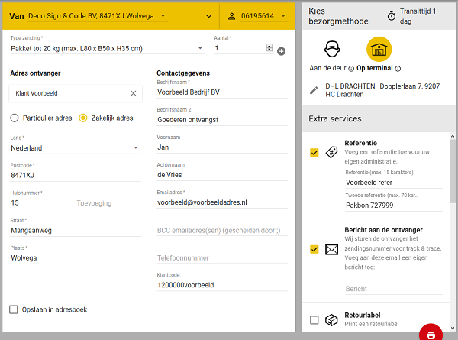The width and height of the screenshot is (458, 340).
Task: Click the Referentie tag icon
Action: (x=331, y=152)
